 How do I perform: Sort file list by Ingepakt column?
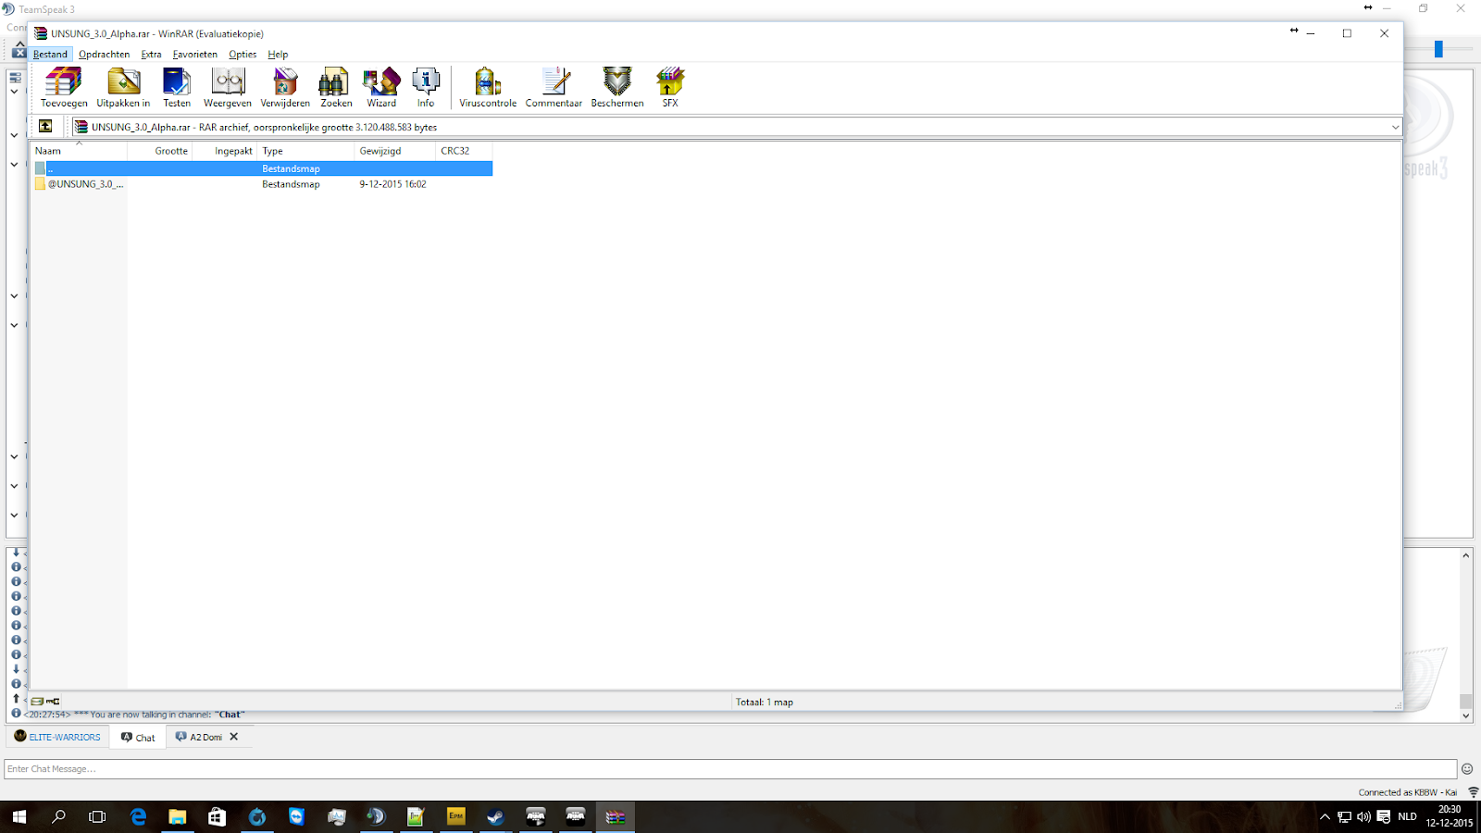pos(225,151)
